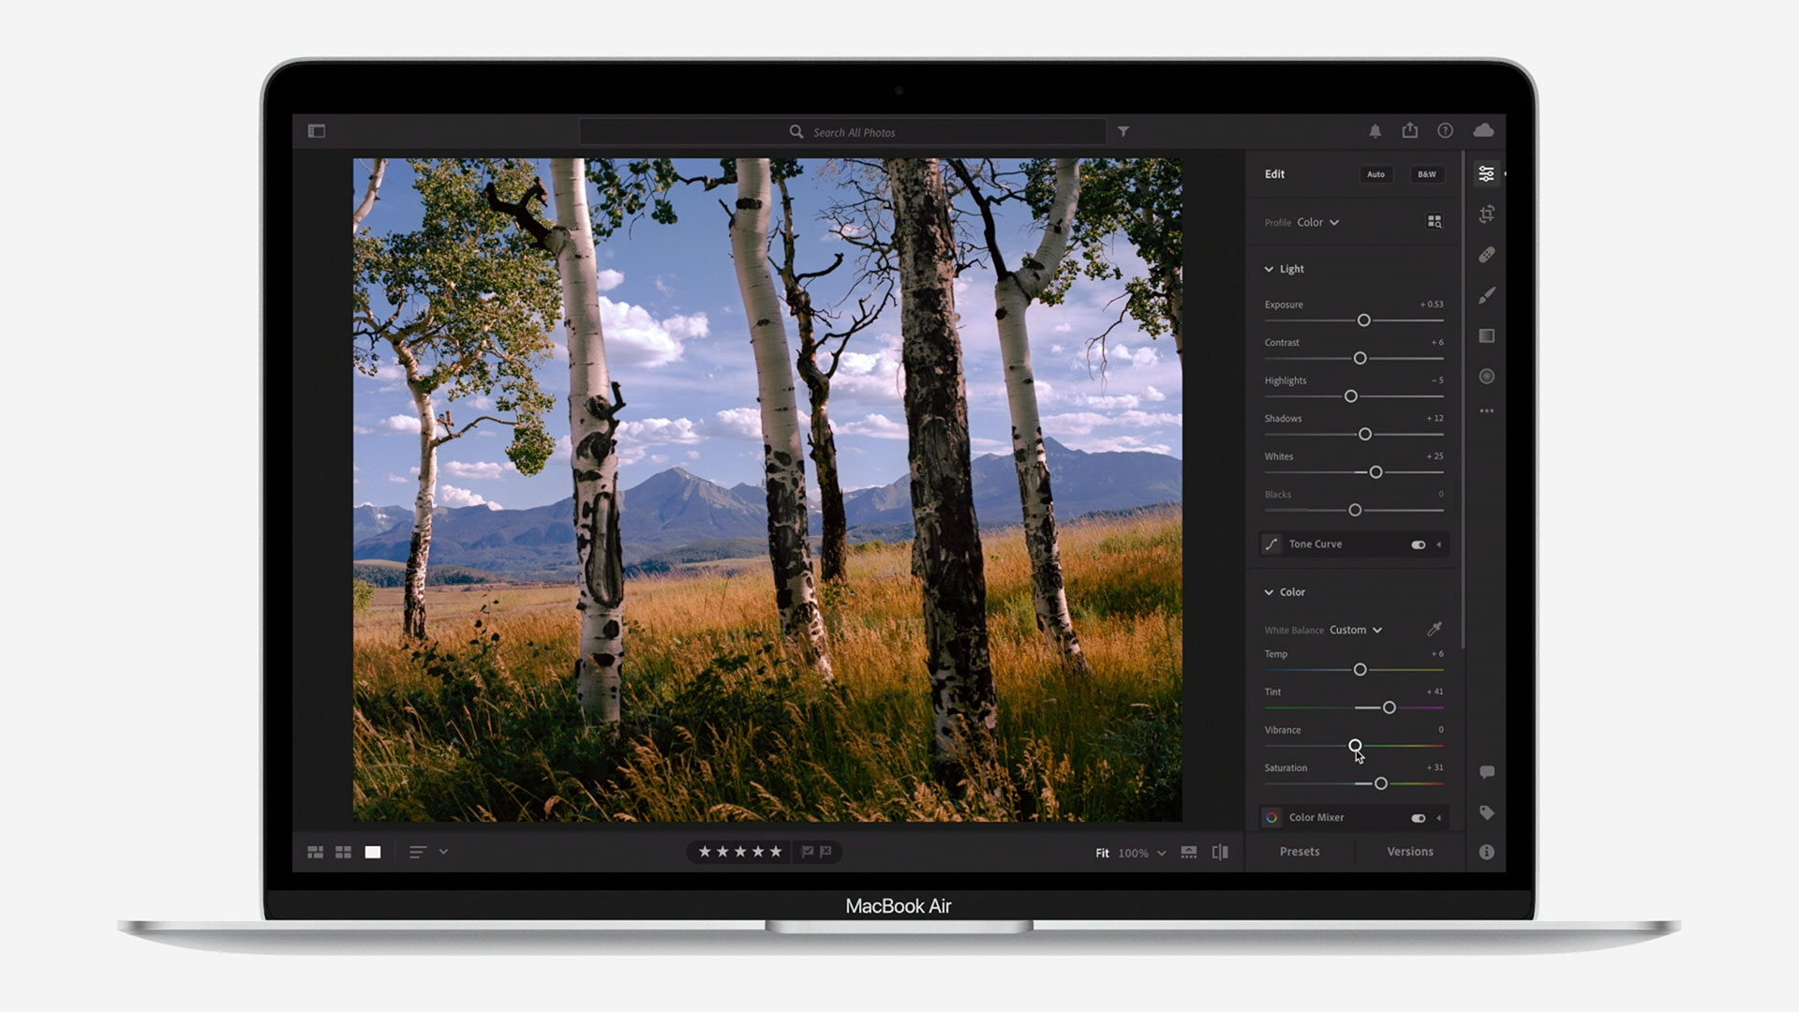Click the Auto edit button
The height and width of the screenshot is (1012, 1799).
tap(1375, 174)
